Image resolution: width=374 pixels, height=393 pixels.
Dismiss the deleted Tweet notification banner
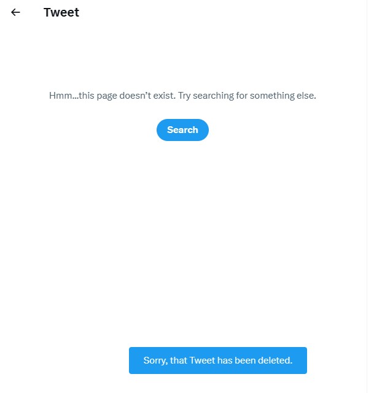click(217, 361)
